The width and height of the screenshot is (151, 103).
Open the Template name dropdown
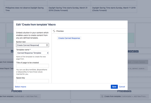click(x=32, y=53)
